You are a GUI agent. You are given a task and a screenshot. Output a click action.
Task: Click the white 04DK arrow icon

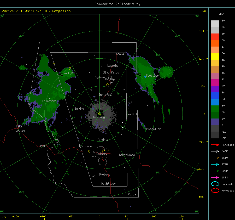click(215, 151)
